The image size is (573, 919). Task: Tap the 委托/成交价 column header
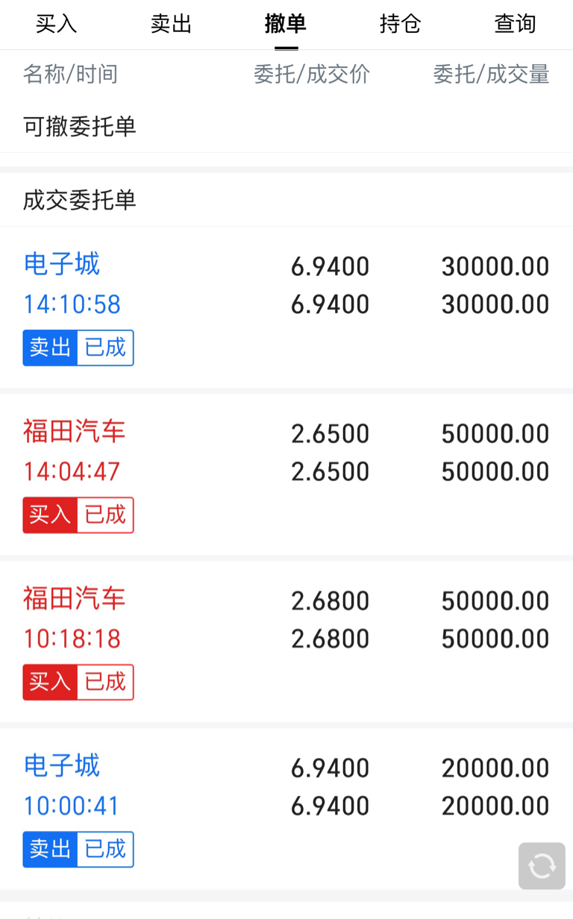(x=312, y=74)
